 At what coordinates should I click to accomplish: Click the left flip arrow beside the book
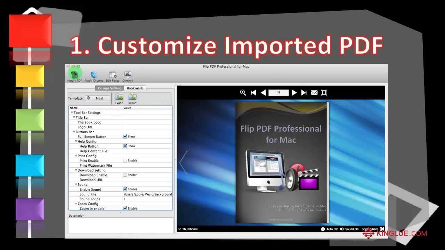tap(183, 162)
